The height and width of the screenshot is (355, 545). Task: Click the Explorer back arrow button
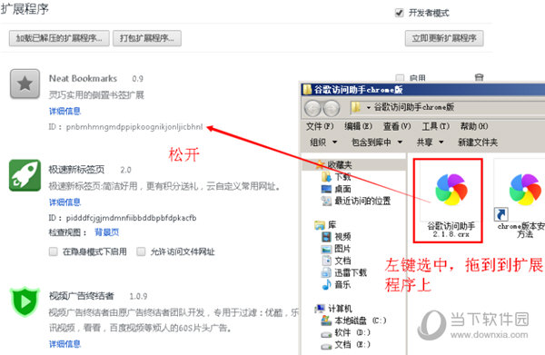pyautogui.click(x=312, y=108)
